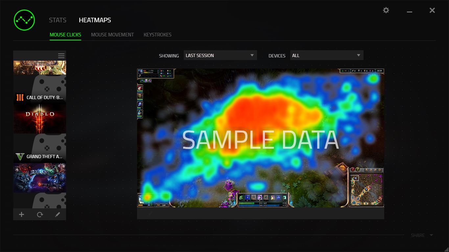Click the Sample Data heatmap image
This screenshot has height=252, width=449.
pos(260,138)
